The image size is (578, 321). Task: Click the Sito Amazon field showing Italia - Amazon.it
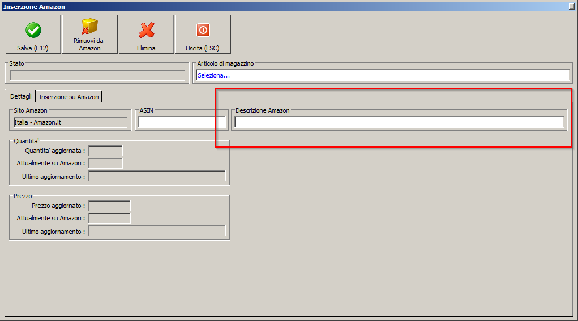pyautogui.click(x=70, y=122)
